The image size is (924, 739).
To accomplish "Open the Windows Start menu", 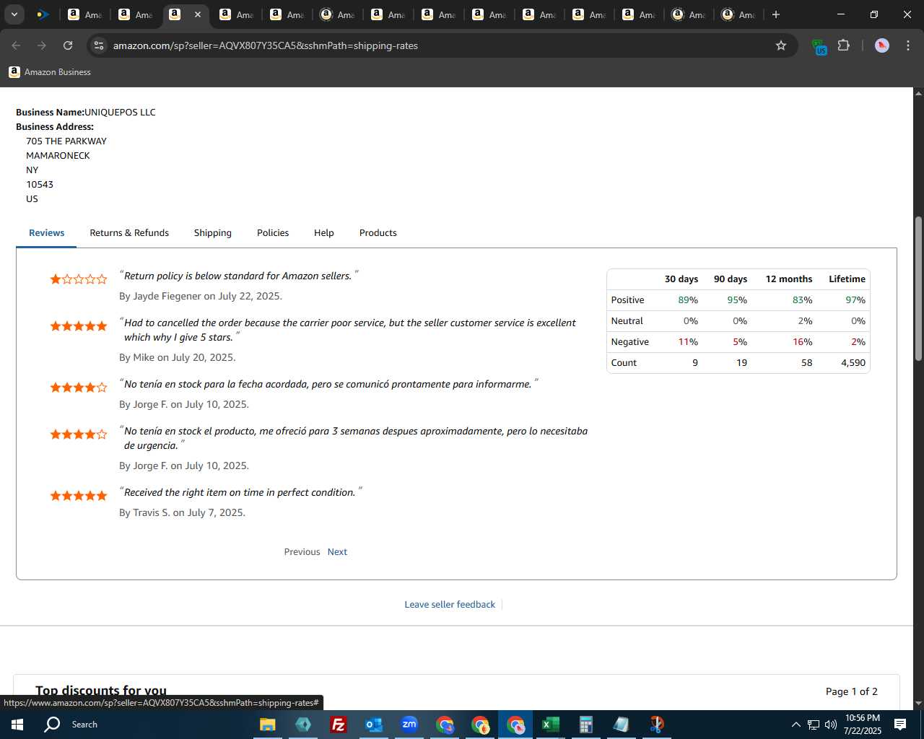I will point(17,725).
